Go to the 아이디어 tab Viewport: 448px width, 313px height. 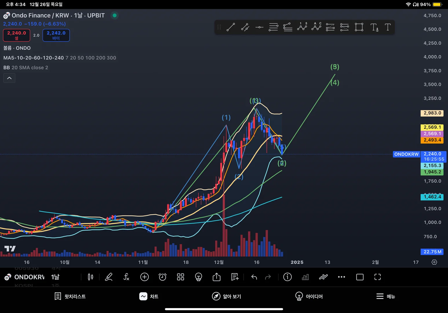[x=309, y=296]
